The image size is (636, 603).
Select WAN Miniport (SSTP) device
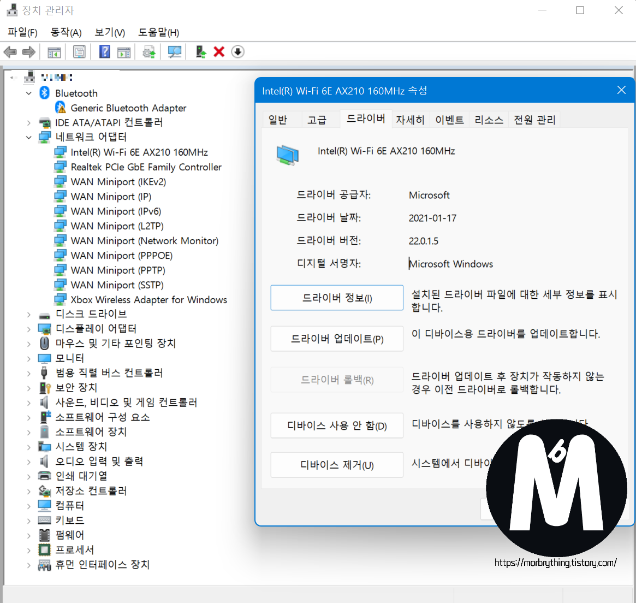pos(117,285)
